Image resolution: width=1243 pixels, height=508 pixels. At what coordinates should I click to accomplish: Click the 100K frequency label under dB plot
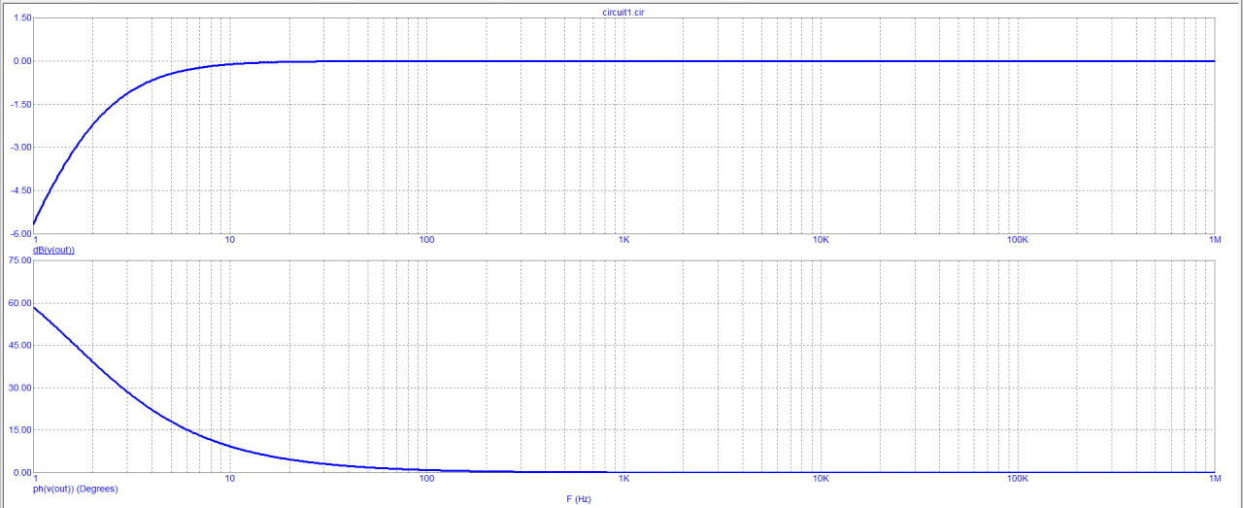pos(1018,240)
